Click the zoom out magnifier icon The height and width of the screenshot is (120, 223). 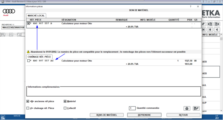click(x=7, y=34)
